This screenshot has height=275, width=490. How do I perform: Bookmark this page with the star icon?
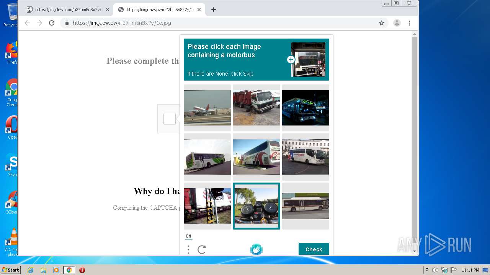point(382,23)
